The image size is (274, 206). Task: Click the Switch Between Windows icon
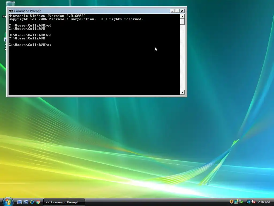pos(26,202)
